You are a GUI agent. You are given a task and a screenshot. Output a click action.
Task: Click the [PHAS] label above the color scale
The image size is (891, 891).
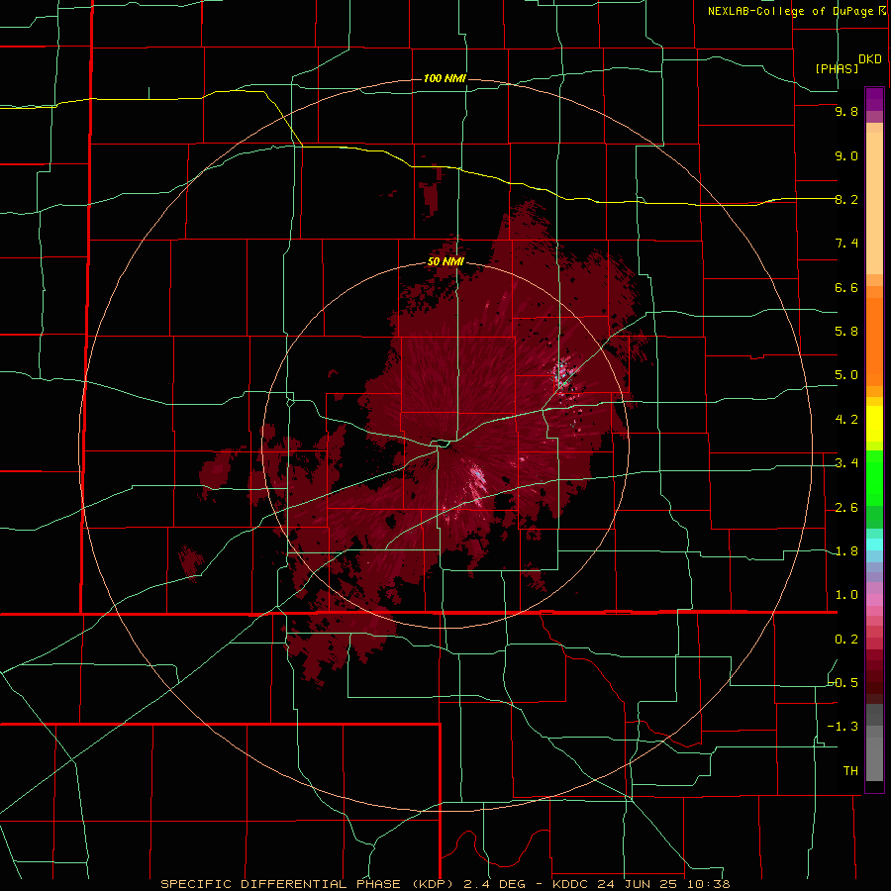click(837, 68)
